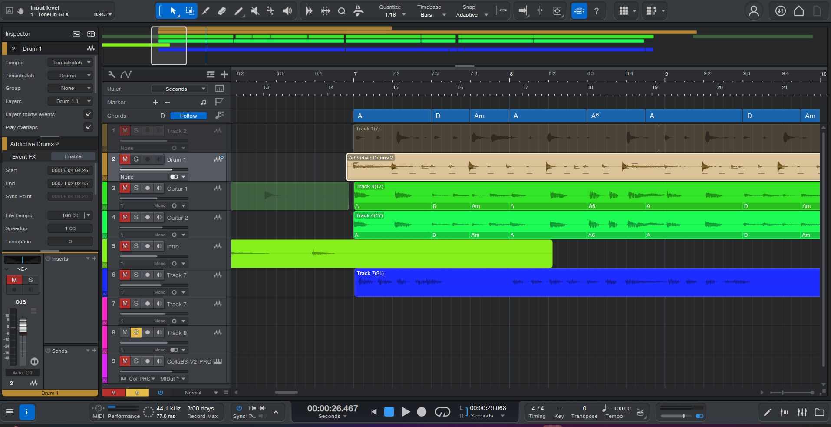Open the user account icon
831x427 pixels.
pos(754,11)
